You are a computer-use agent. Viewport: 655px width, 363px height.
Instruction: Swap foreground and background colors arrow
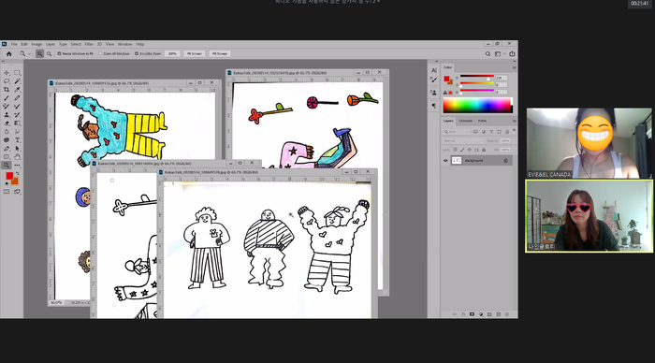point(18,173)
